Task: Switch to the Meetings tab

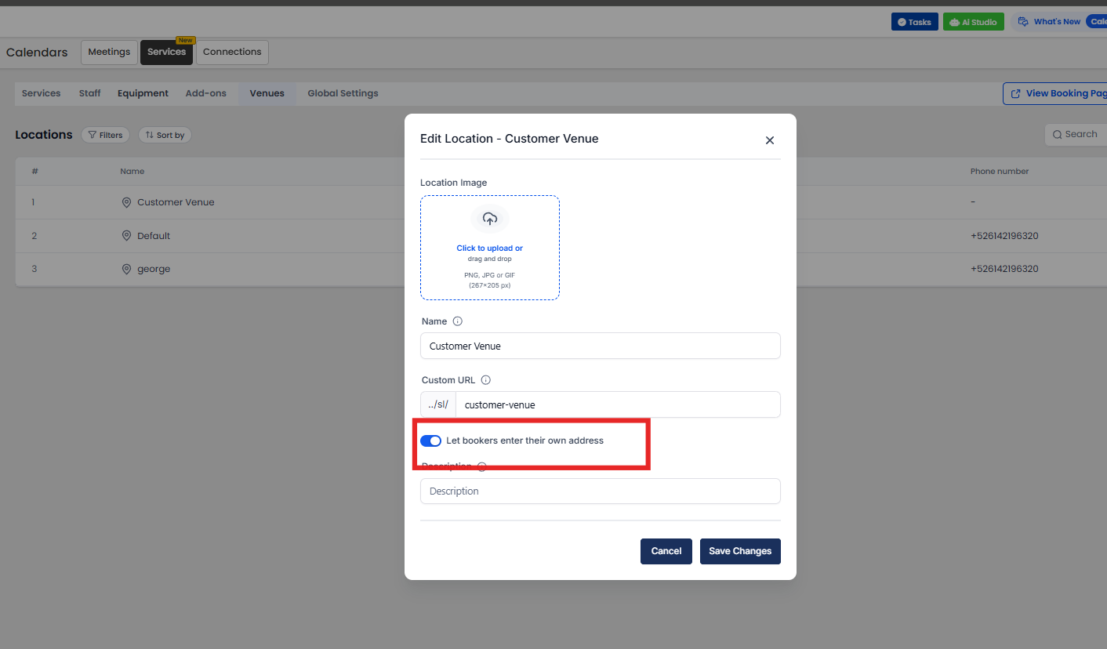Action: [x=109, y=52]
